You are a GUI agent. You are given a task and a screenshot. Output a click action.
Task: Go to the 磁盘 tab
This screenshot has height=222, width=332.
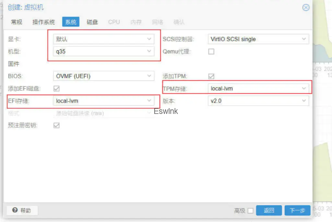92,22
